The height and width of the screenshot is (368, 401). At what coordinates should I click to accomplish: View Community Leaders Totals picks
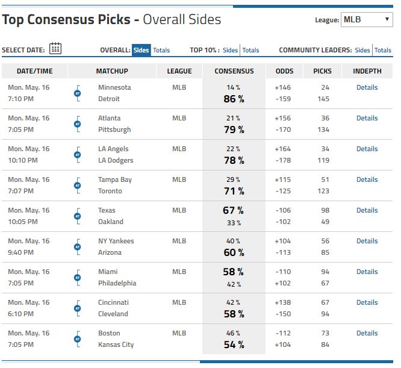(383, 51)
